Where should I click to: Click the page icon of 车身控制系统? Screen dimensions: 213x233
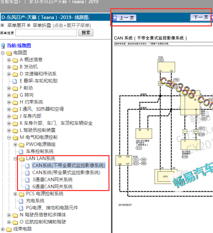[x=21, y=152]
